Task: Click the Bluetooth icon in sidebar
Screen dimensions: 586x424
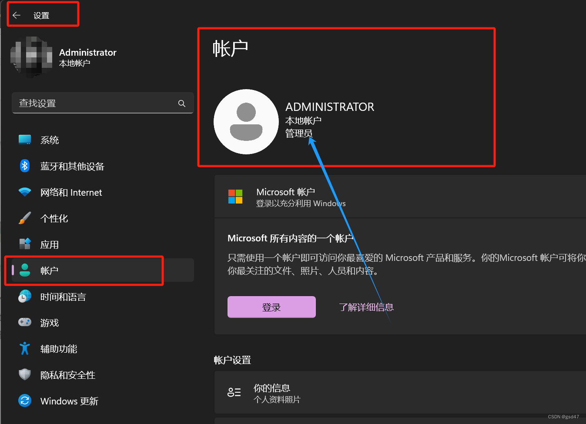Action: point(25,166)
